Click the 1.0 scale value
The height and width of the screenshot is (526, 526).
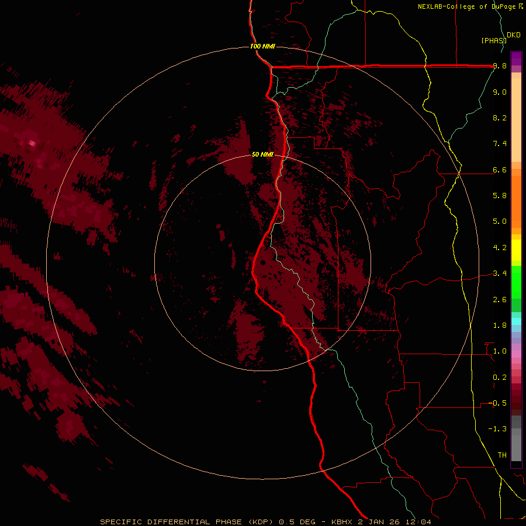click(500, 351)
